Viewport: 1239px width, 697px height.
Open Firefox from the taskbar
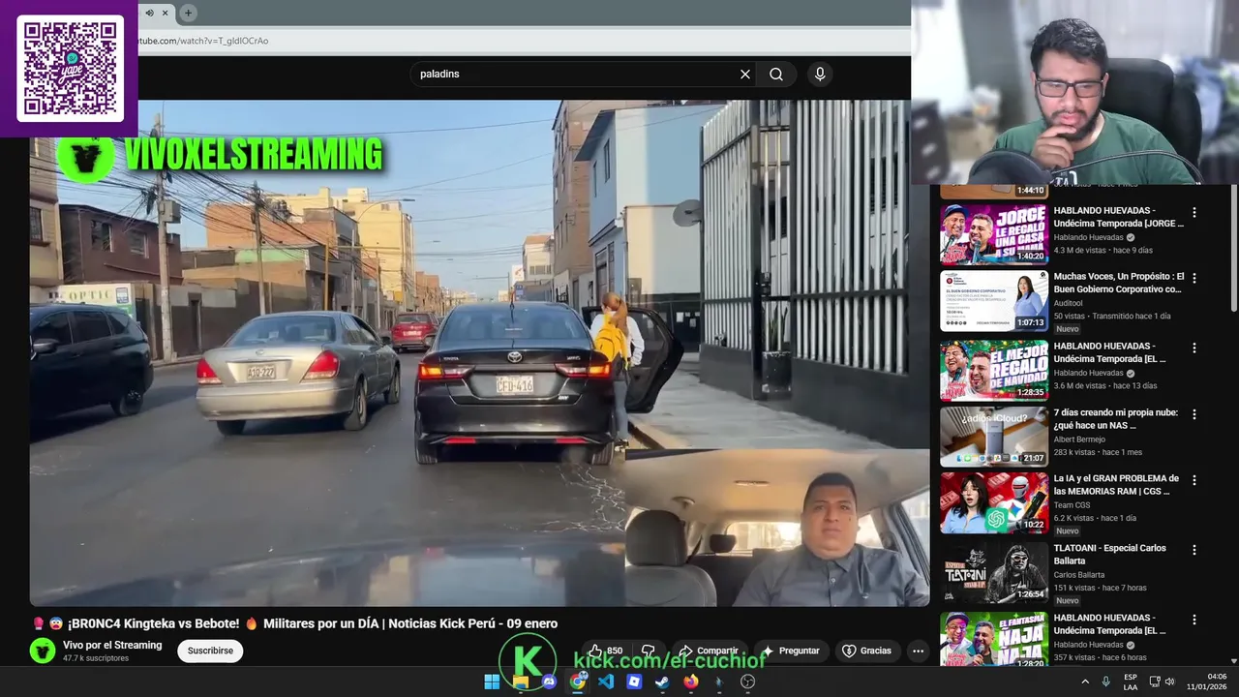[690, 682]
